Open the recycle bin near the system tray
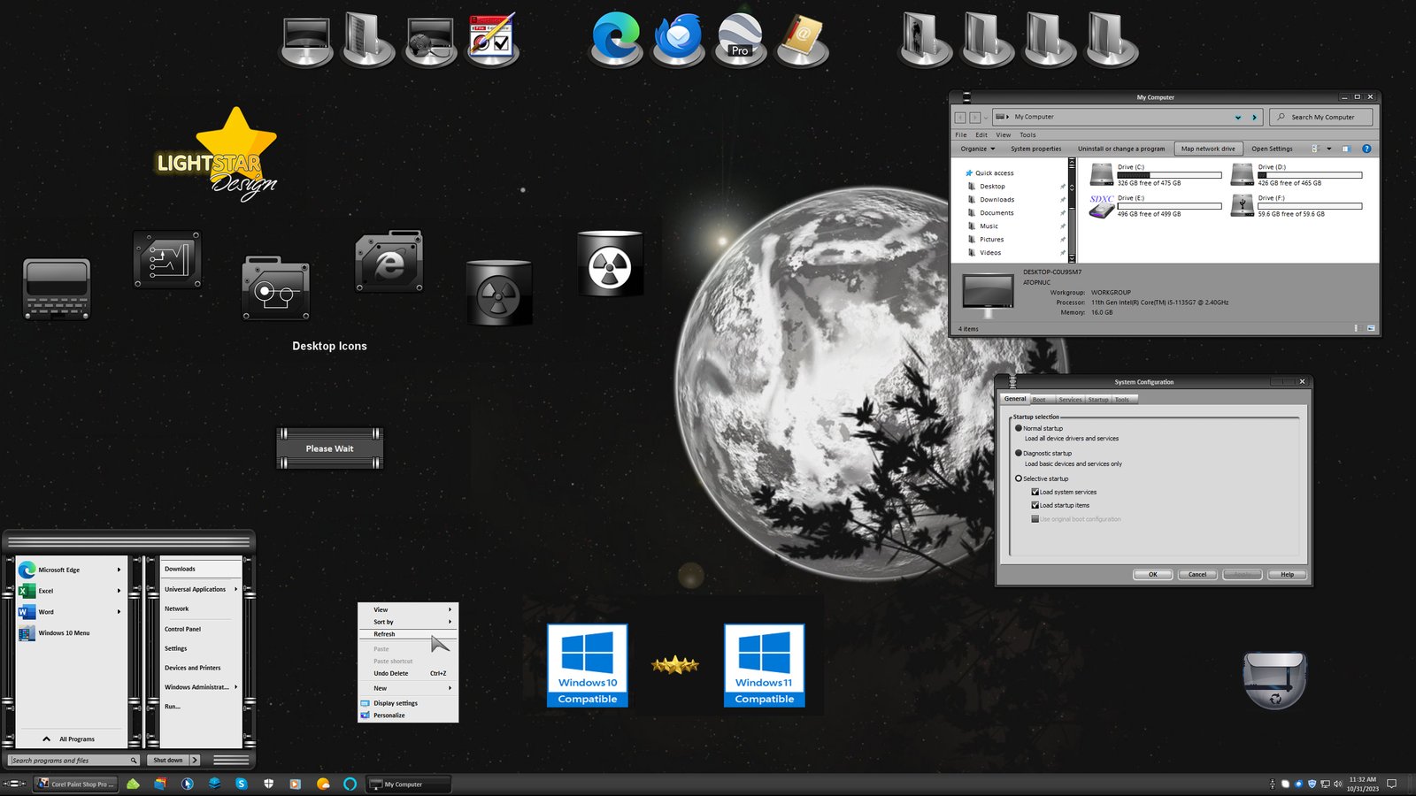1416x796 pixels. pos(1274,680)
